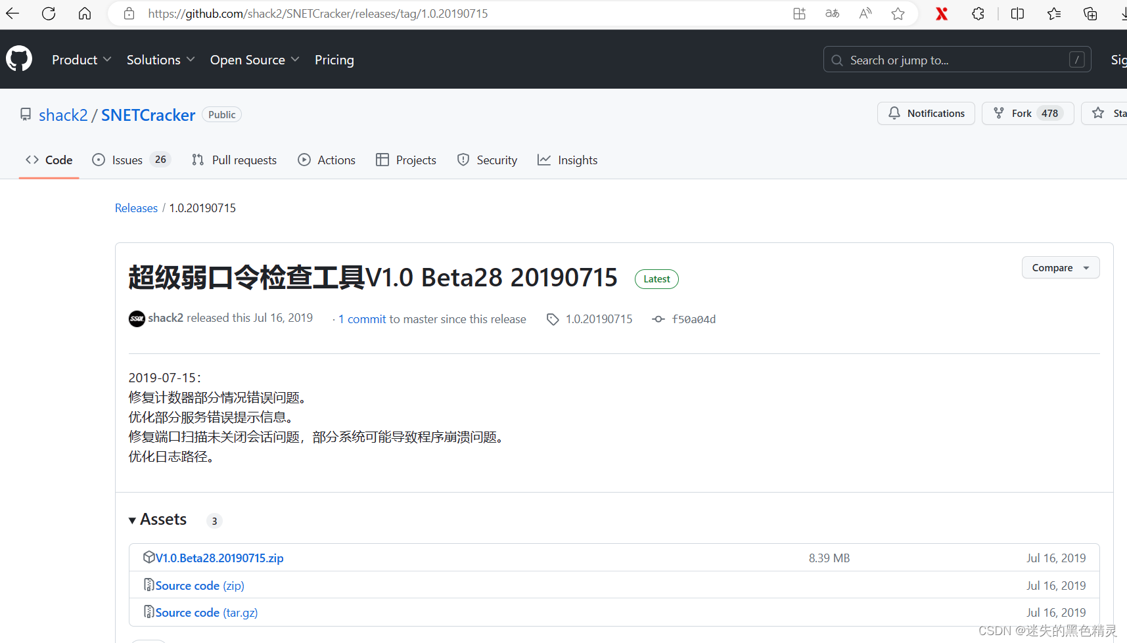Viewport: 1127px width, 643px height.
Task: Open the Security tab
Action: pos(487,160)
